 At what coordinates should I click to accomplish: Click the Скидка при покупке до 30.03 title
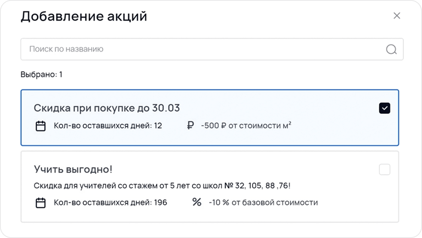point(107,108)
